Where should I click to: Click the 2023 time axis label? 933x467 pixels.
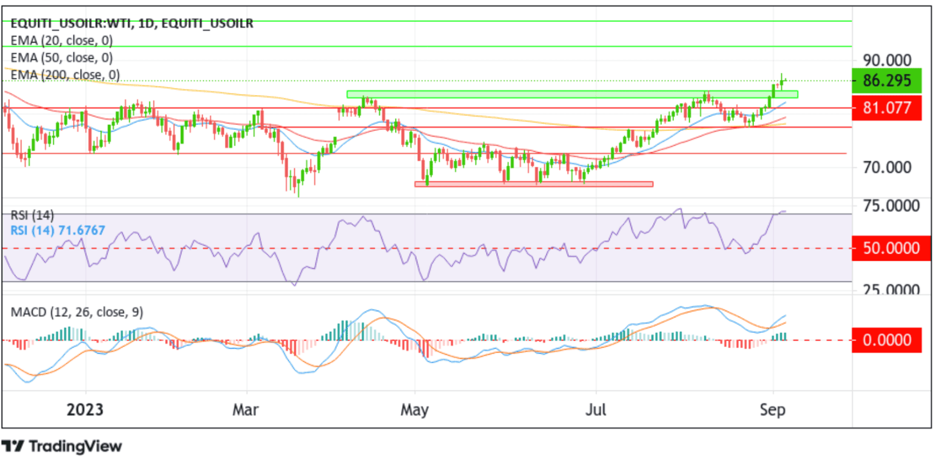(x=86, y=410)
